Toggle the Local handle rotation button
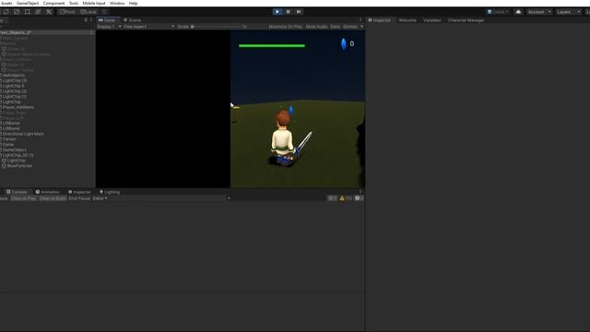This screenshot has width=590, height=332. (x=88, y=12)
